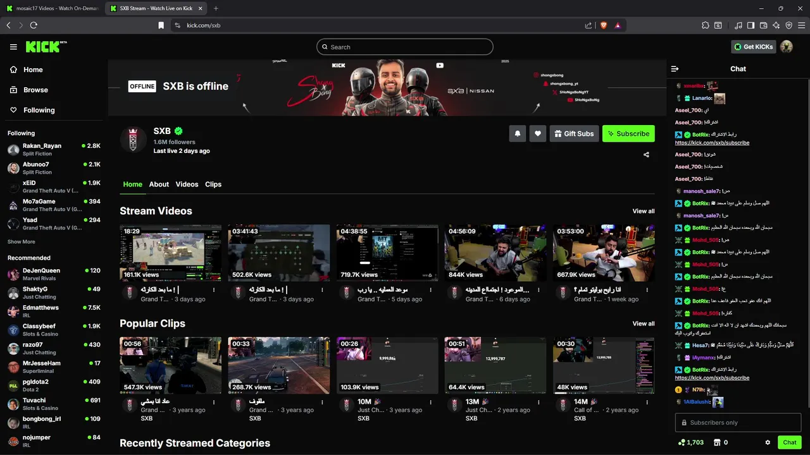The height and width of the screenshot is (455, 810).
Task: Open the browser main menu icon
Action: pyautogui.click(x=801, y=25)
